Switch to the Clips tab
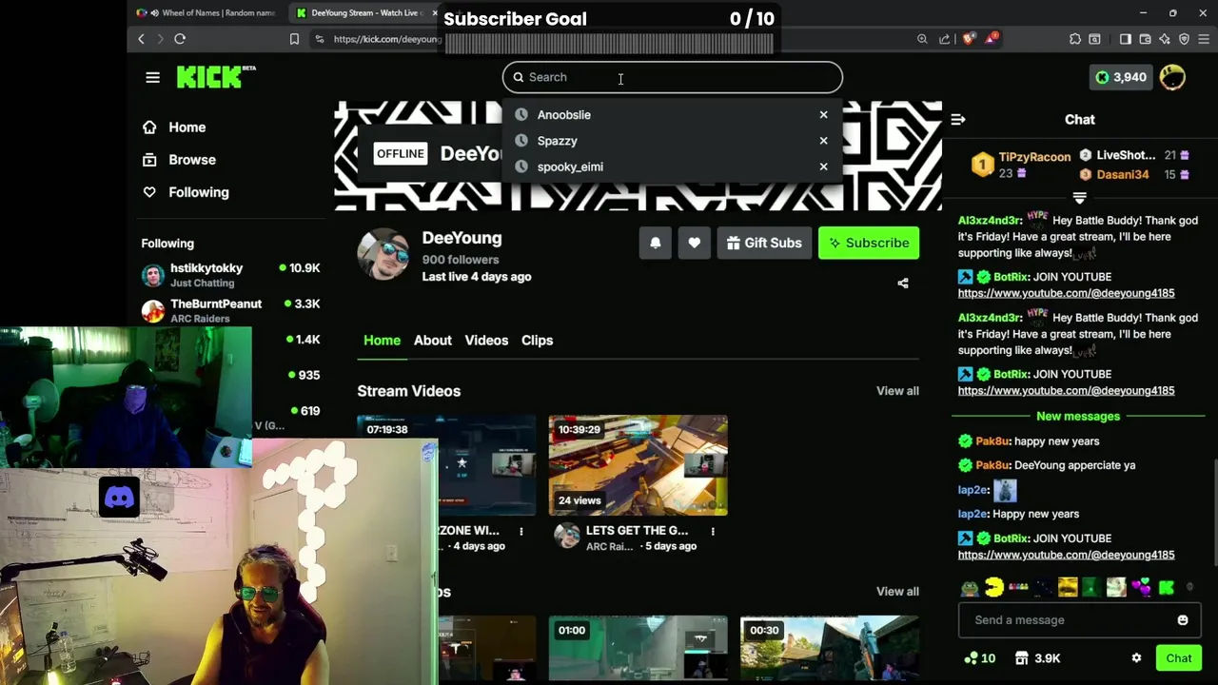1218x685 pixels. pos(537,341)
